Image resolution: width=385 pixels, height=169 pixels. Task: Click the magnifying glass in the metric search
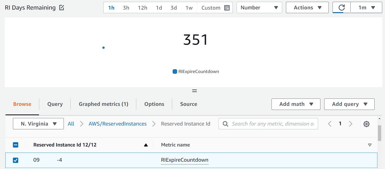(225, 124)
